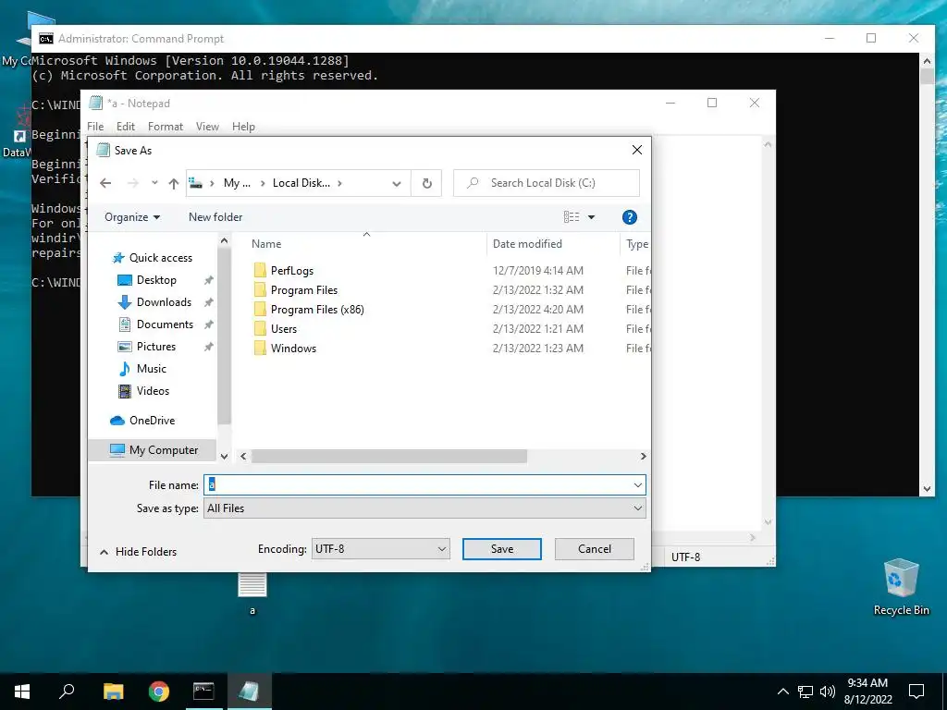Open the Windows Start menu

click(22, 692)
